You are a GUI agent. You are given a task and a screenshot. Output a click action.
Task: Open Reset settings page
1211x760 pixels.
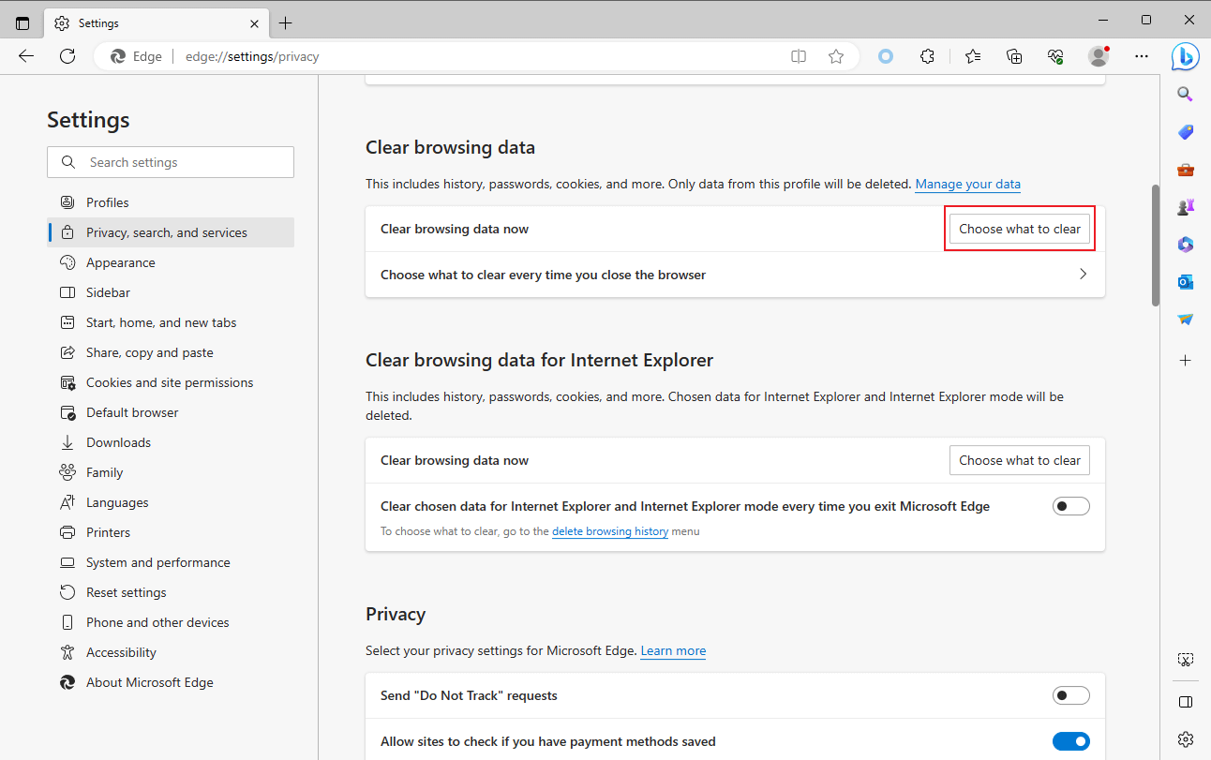click(171, 592)
